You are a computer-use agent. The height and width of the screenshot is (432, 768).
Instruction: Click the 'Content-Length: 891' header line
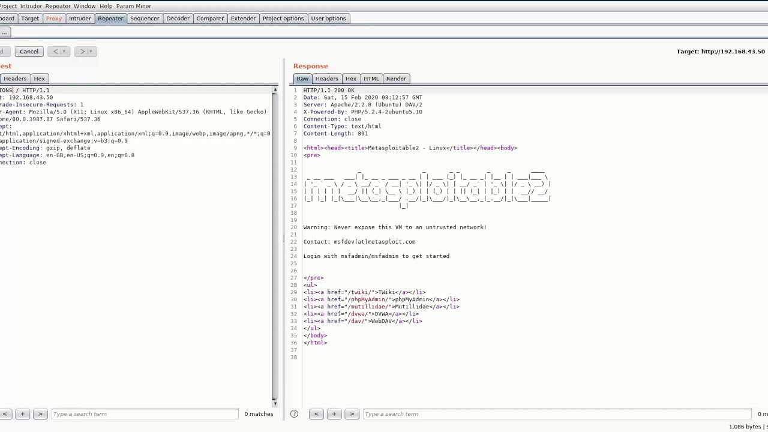[335, 134]
